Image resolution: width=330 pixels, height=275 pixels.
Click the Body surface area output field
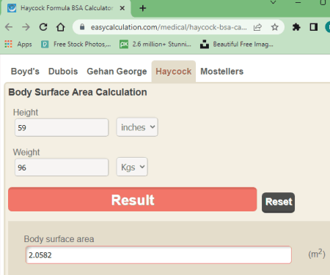click(x=158, y=255)
